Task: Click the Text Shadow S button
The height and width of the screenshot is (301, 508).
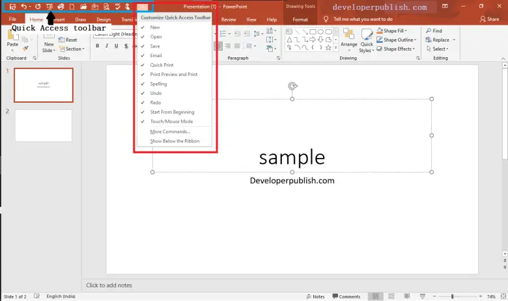Action: point(126,46)
